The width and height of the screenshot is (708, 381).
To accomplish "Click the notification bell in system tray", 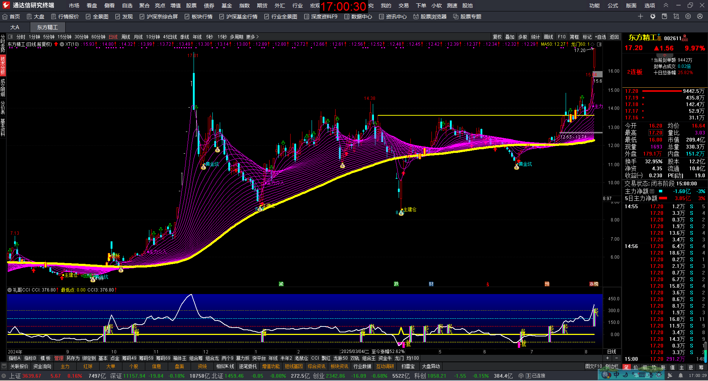I will tap(680, 375).
